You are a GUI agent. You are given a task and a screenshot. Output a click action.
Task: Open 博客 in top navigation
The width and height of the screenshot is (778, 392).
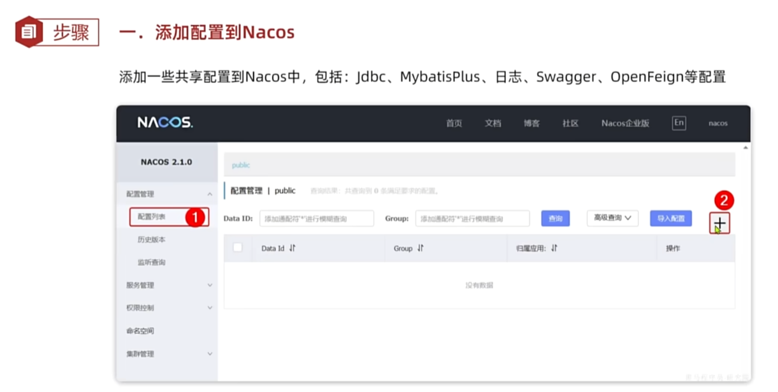[x=532, y=123]
